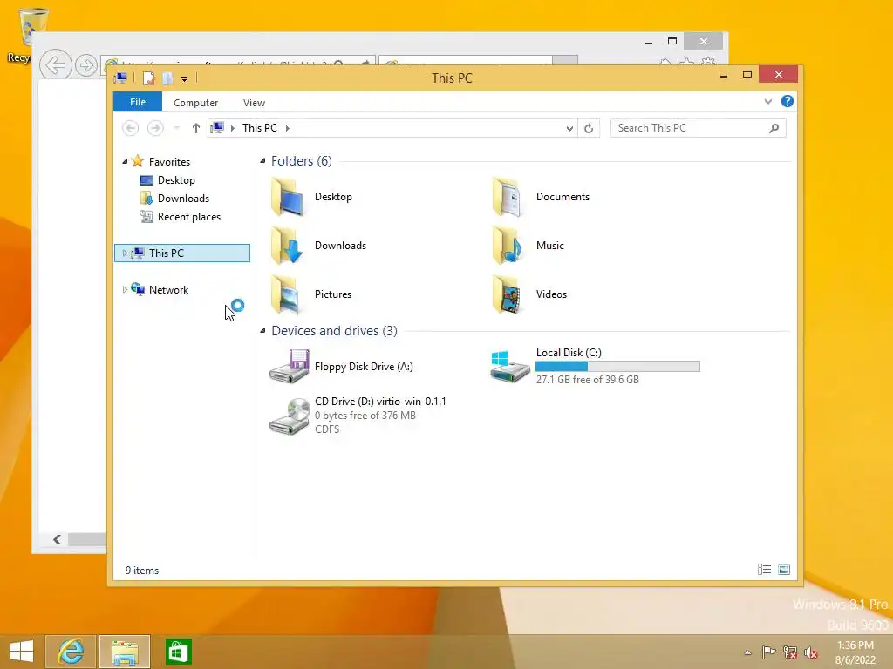893x669 pixels.
Task: Click the search magnifier icon
Action: pos(774,129)
